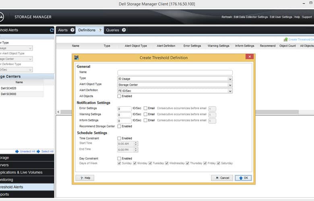Enable Recommend Storage Center checkbox
This screenshot has height=201, width=314.
point(119,126)
